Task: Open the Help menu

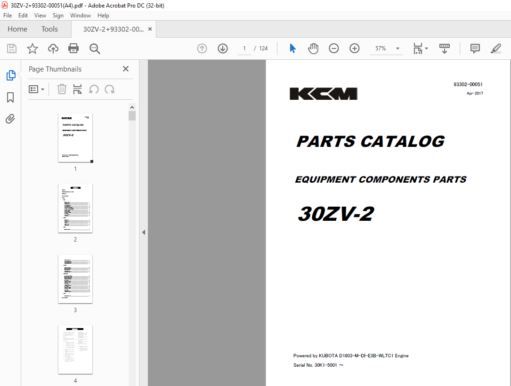Action: click(x=103, y=16)
